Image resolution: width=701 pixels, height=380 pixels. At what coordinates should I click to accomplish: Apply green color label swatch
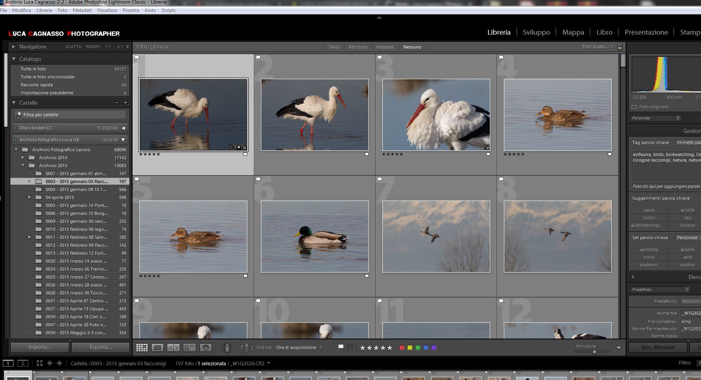point(418,347)
